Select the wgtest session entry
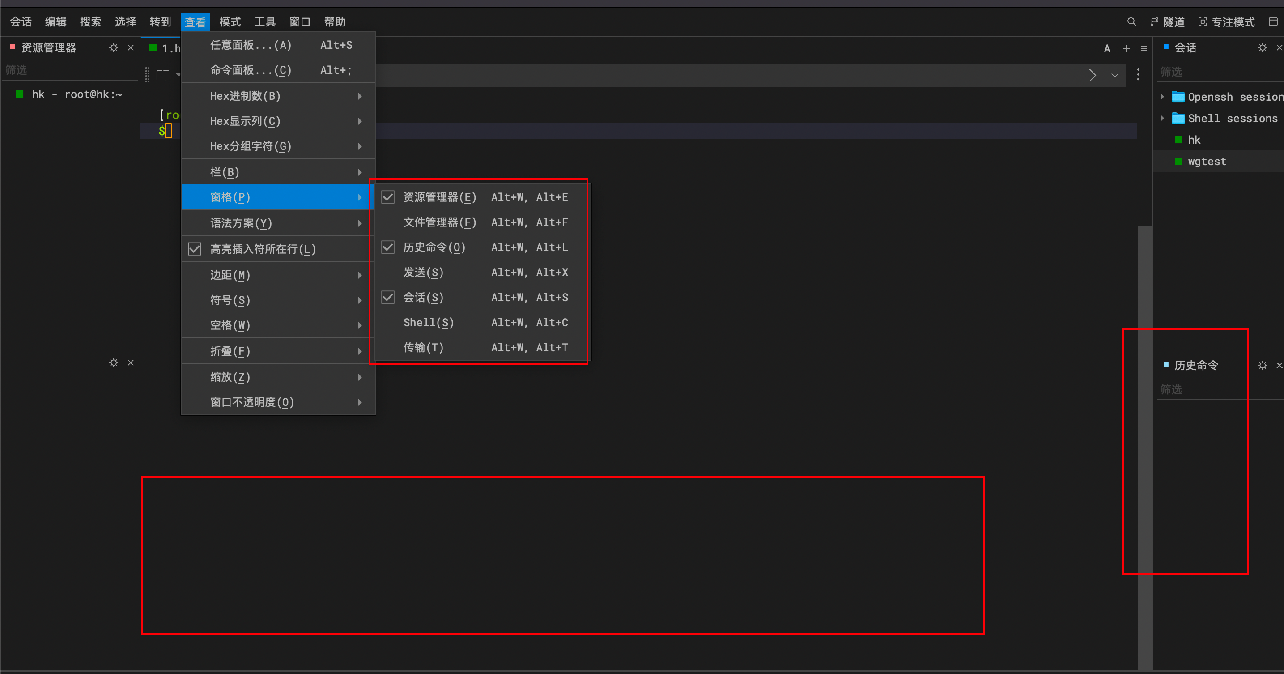The height and width of the screenshot is (674, 1284). coord(1206,162)
